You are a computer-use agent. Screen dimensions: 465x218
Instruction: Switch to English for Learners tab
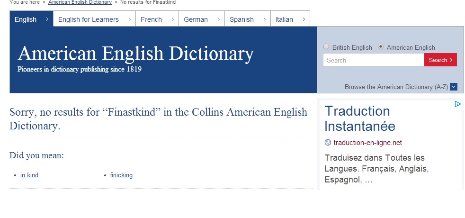click(94, 19)
